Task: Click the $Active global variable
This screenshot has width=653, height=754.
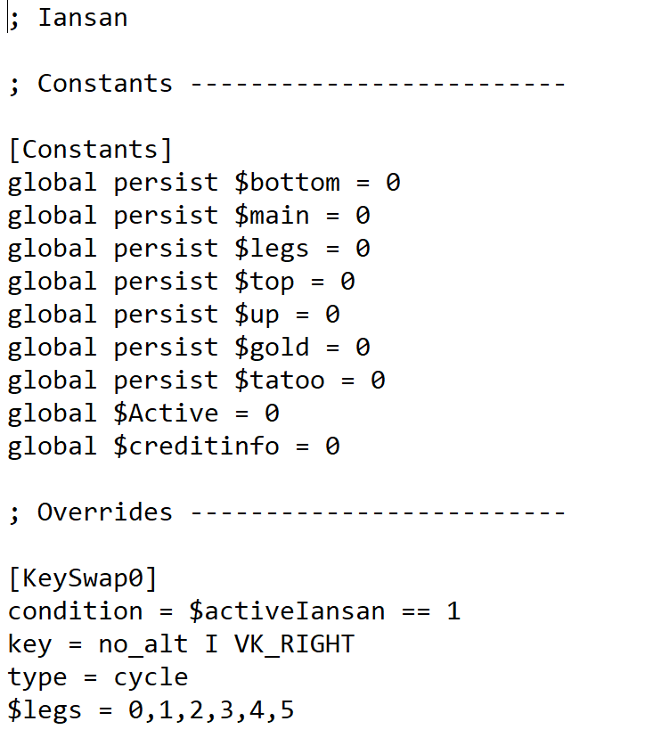Action: (166, 413)
